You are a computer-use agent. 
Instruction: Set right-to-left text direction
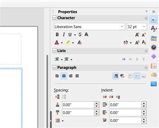click(x=122, y=76)
